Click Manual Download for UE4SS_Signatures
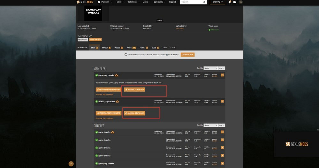Screen dimensions: 319x168 click(134, 113)
